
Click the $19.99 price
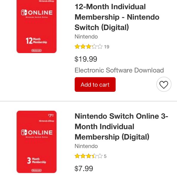(x=86, y=59)
